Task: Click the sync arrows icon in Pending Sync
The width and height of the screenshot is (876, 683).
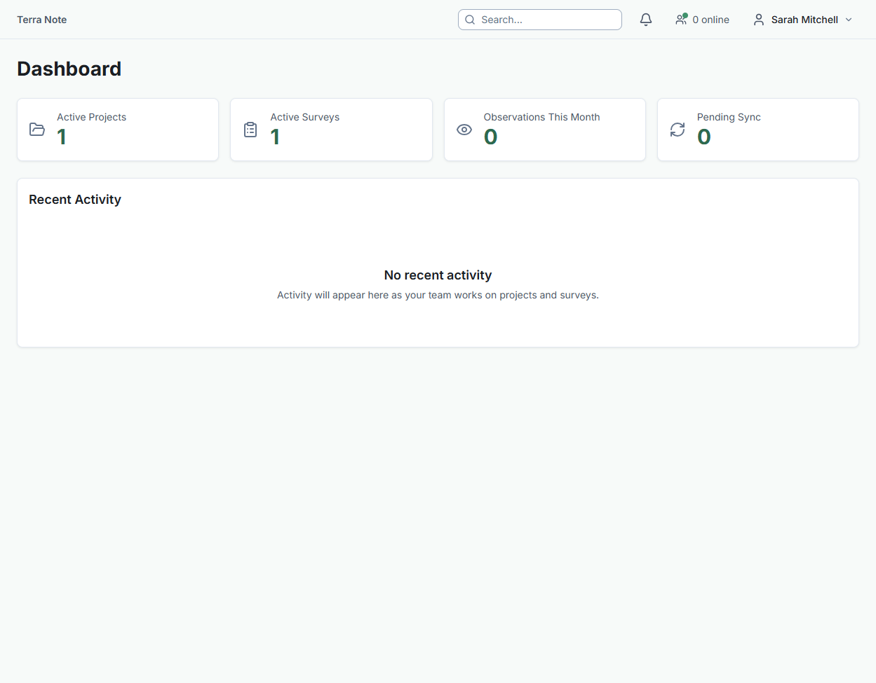Action: pos(678,130)
